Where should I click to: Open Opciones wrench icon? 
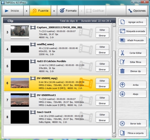click(130, 11)
